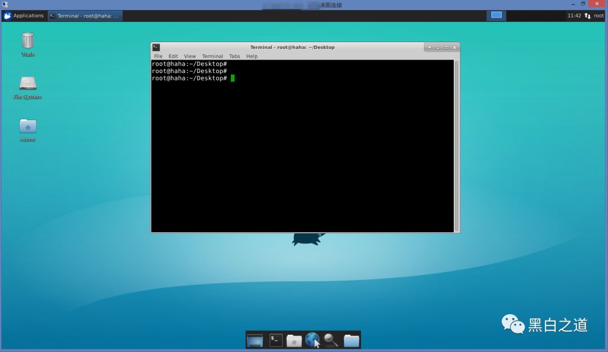
Task: Open the Applications menu in panel
Action: (x=24, y=16)
